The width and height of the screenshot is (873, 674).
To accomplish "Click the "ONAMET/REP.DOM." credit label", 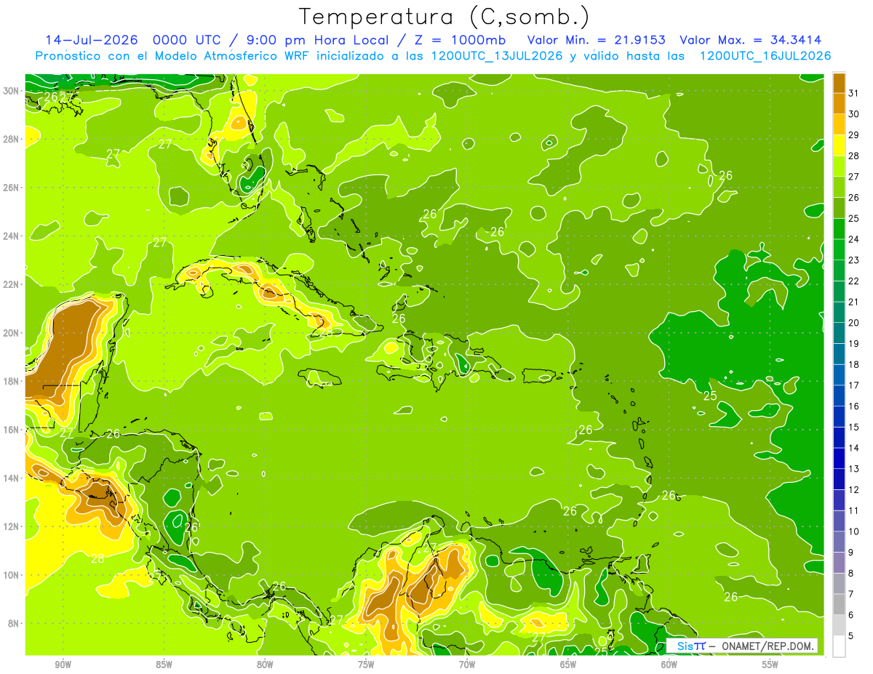I will 767,646.
